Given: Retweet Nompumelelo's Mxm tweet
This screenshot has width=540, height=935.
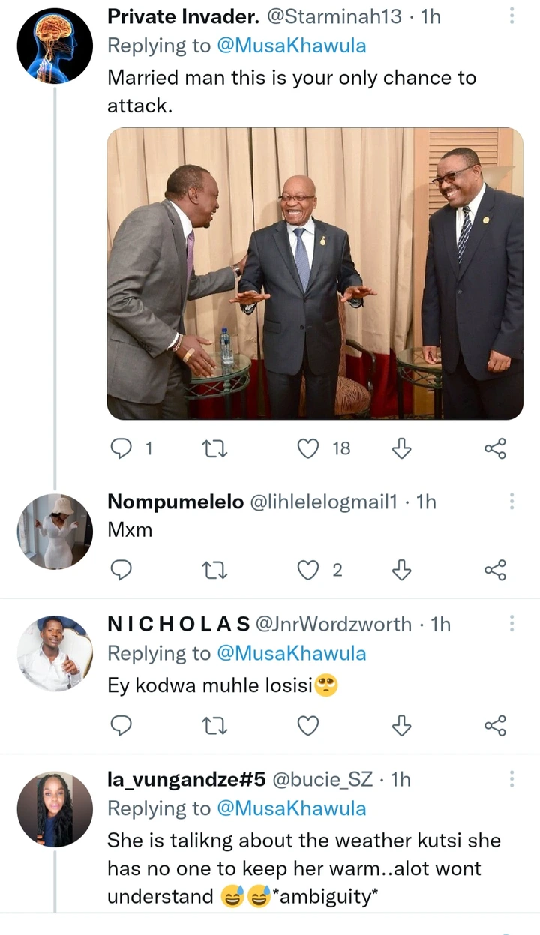Looking at the screenshot, I should click(x=215, y=571).
